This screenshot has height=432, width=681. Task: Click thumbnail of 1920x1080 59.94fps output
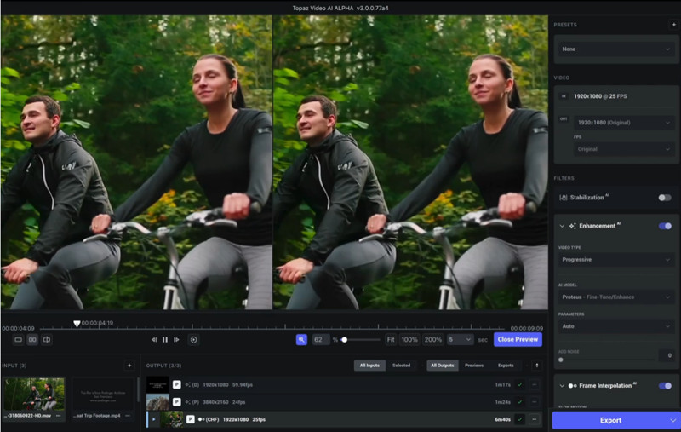(x=157, y=384)
